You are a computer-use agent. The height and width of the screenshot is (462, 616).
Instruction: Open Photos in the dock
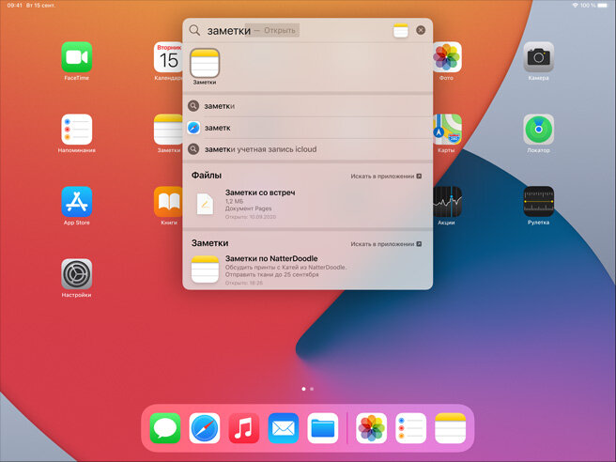coord(372,428)
